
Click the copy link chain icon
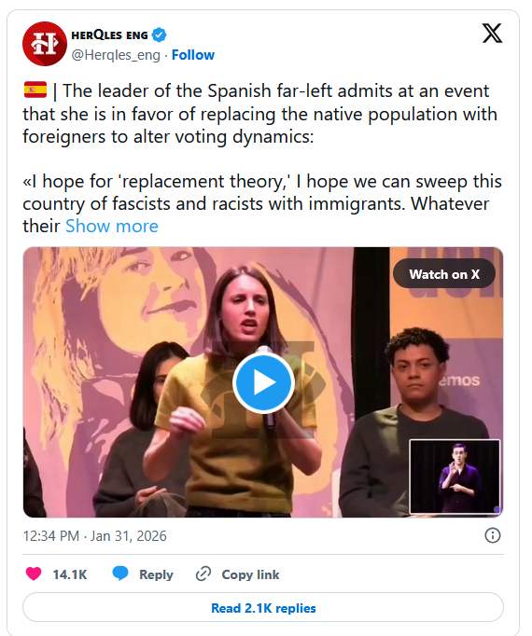203,574
